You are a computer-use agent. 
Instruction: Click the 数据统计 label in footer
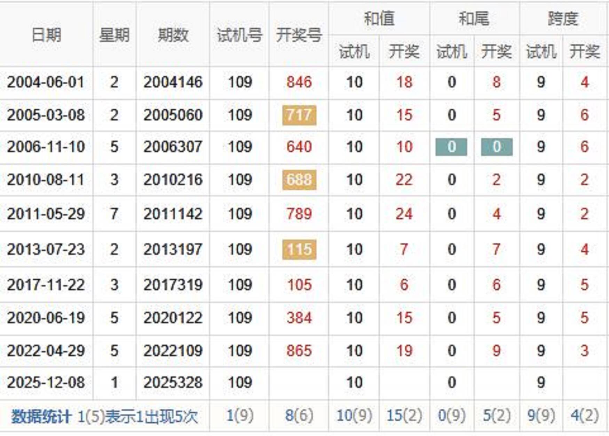click(x=41, y=416)
